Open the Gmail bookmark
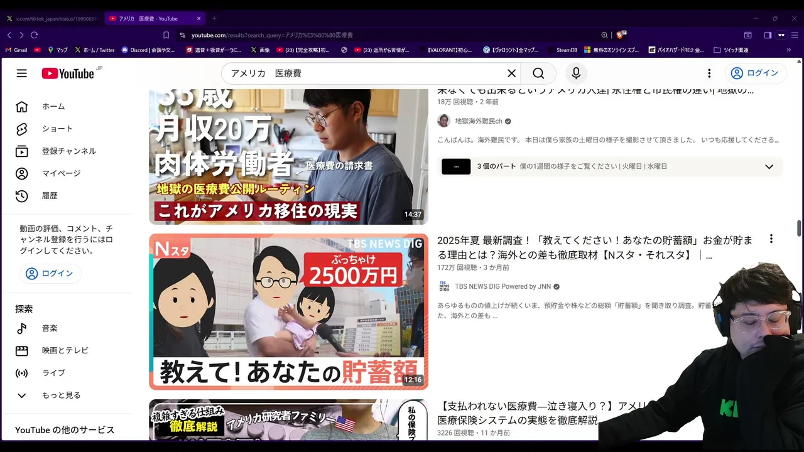The width and height of the screenshot is (804, 452). click(16, 50)
